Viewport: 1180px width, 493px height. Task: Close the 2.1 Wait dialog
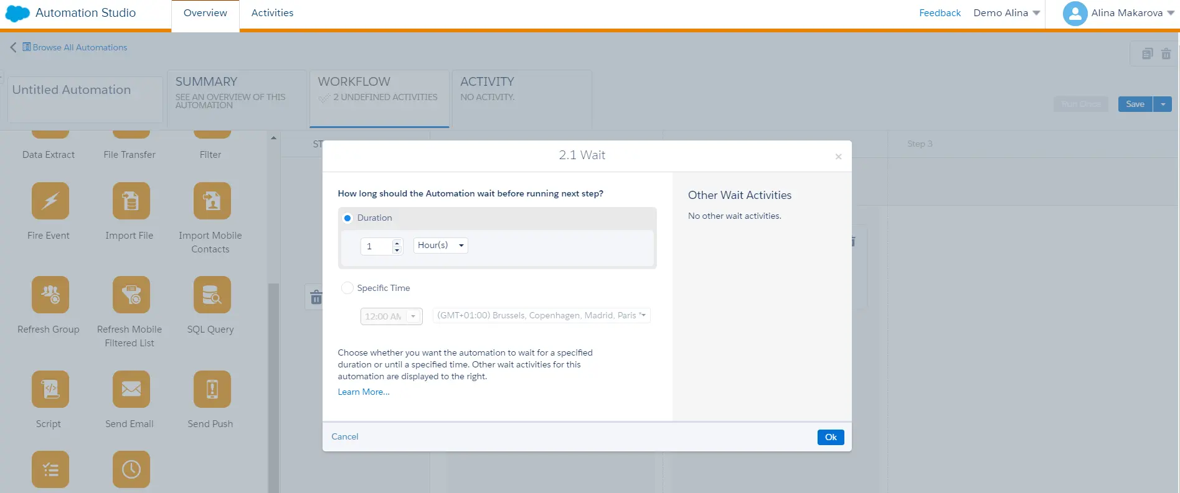tap(838, 157)
